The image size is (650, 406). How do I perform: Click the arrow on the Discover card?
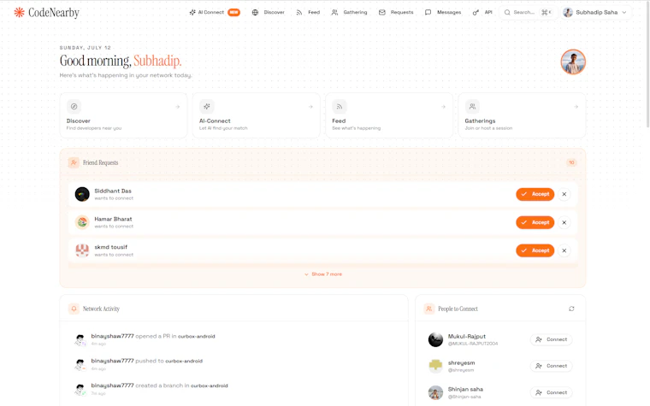coord(177,107)
